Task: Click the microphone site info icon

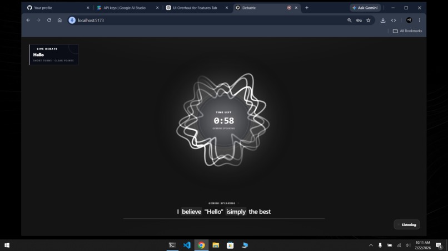Action: click(72, 21)
